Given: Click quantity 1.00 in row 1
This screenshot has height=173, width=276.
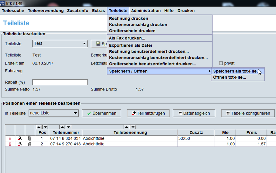Looking at the screenshot, I should pyautogui.click(x=225, y=139).
